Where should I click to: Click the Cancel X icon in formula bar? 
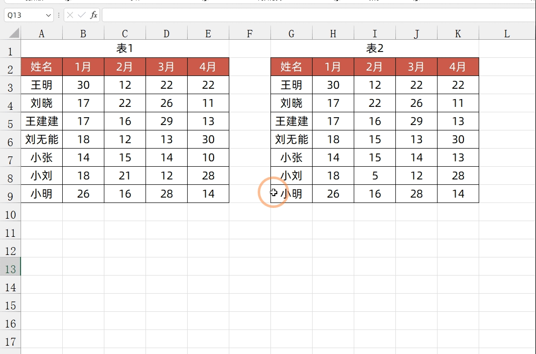pos(70,15)
